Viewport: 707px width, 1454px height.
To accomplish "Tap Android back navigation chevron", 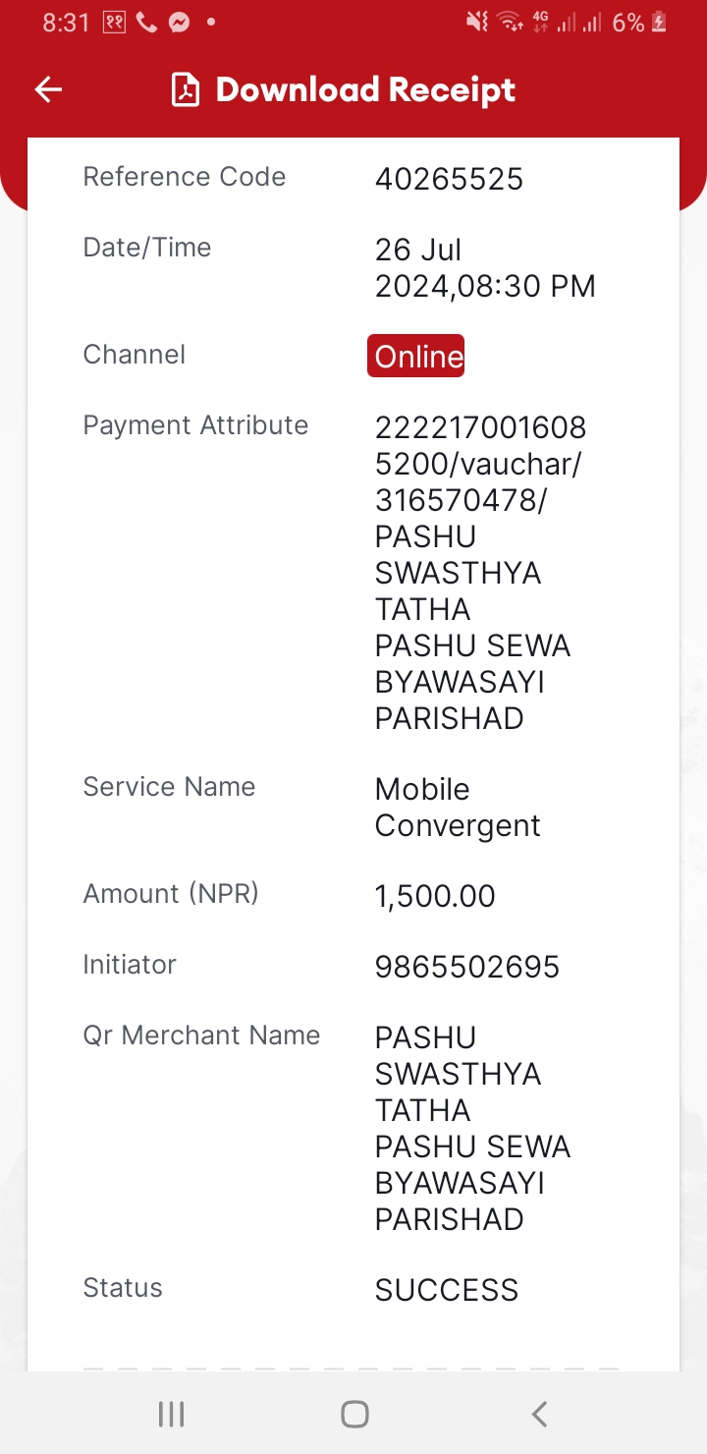I will tap(538, 1414).
